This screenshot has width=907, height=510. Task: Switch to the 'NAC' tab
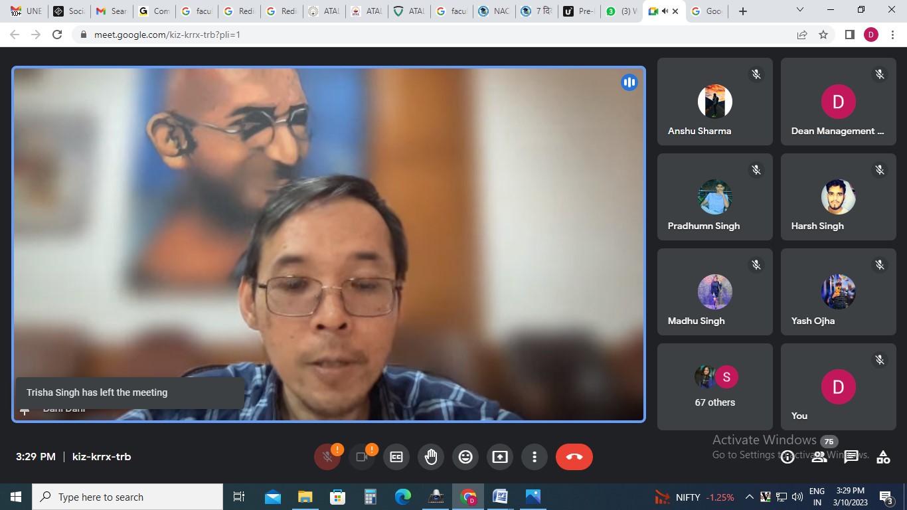[x=493, y=11]
